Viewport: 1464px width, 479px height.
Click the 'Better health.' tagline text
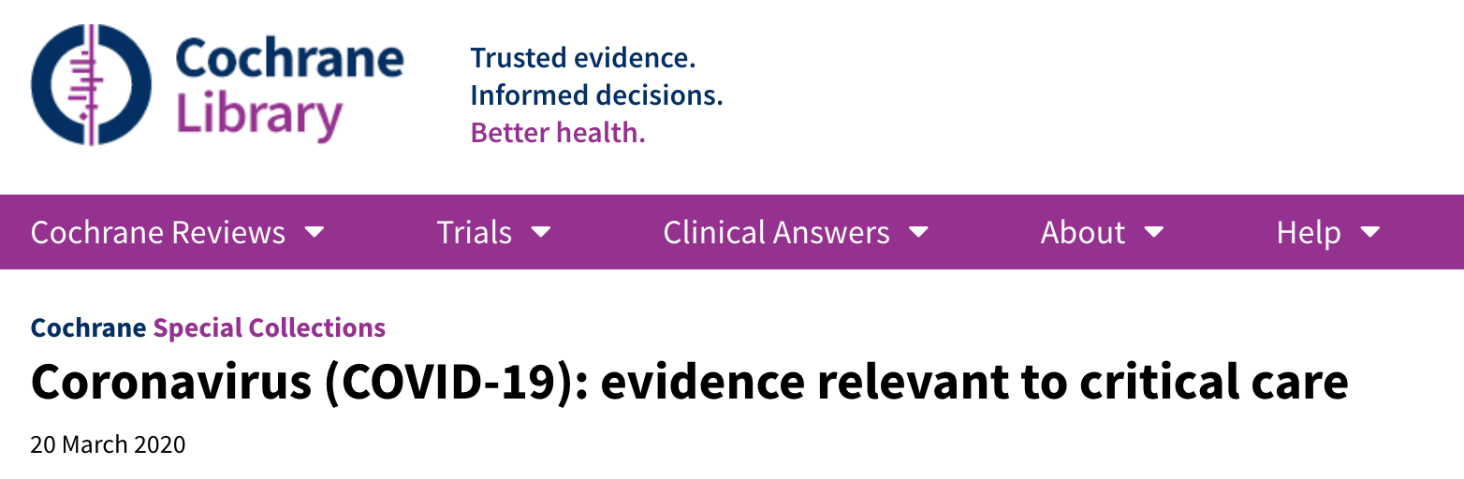click(x=558, y=133)
